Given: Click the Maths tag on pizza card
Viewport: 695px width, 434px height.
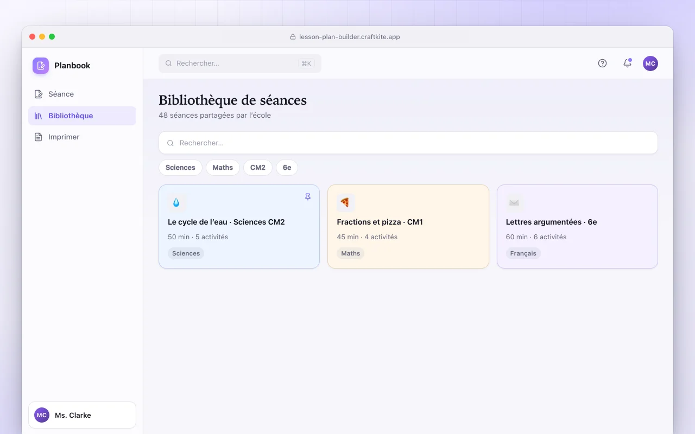Looking at the screenshot, I should click(x=351, y=253).
